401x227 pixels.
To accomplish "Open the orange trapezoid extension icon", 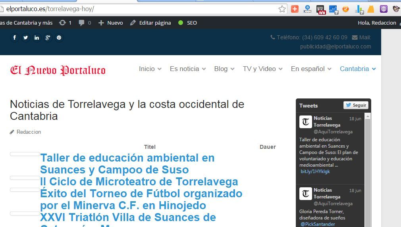I will tap(370, 9).
